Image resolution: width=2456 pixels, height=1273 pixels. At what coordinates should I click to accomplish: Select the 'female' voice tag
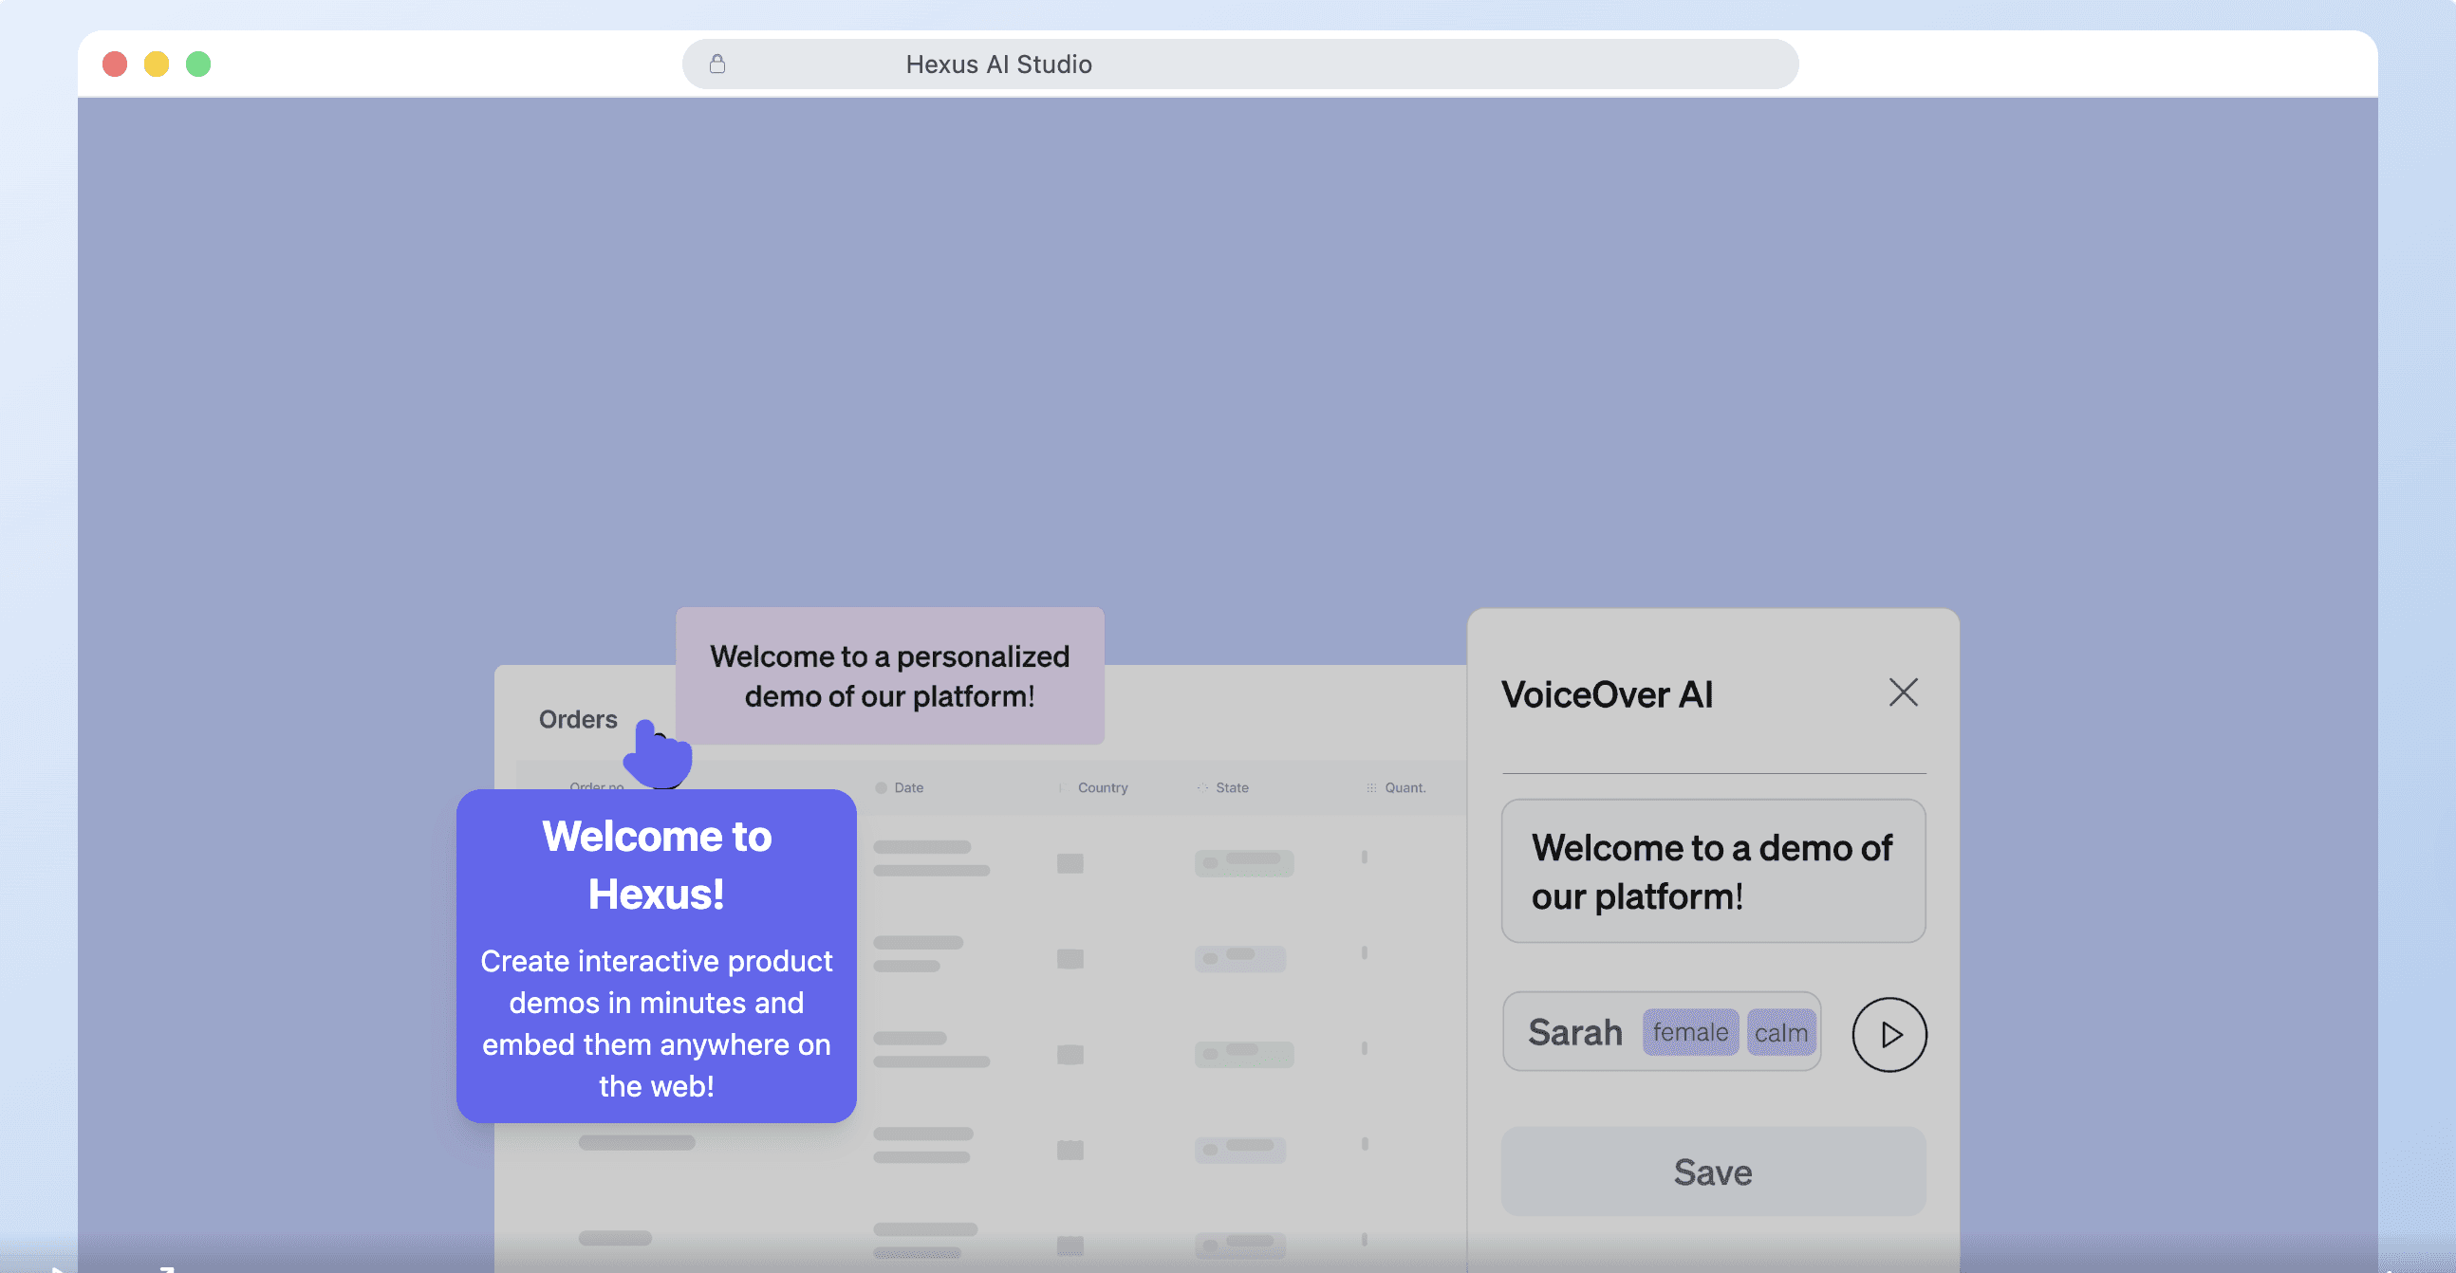(1689, 1032)
